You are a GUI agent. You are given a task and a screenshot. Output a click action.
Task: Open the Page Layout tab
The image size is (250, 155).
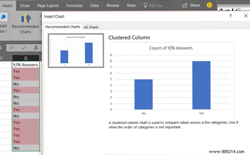[x=48, y=6]
